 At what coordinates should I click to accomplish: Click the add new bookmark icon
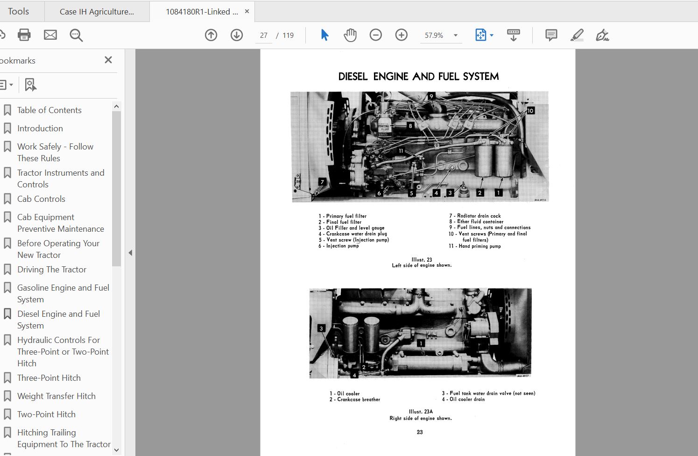tap(30, 85)
